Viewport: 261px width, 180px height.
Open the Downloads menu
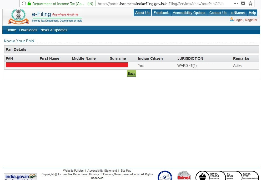[x=28, y=30]
